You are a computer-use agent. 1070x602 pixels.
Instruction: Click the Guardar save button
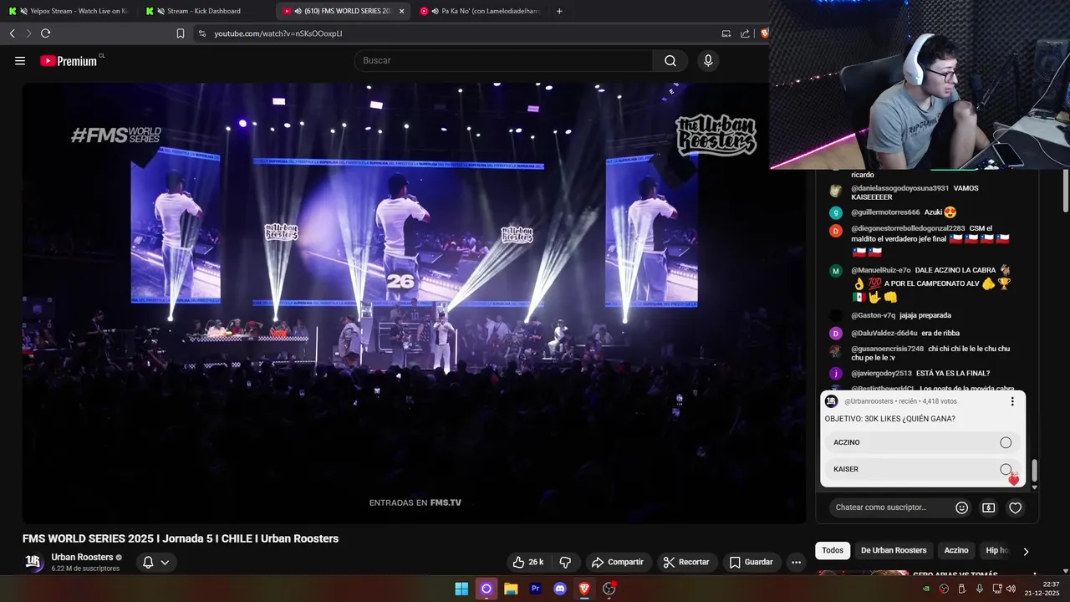coord(752,562)
